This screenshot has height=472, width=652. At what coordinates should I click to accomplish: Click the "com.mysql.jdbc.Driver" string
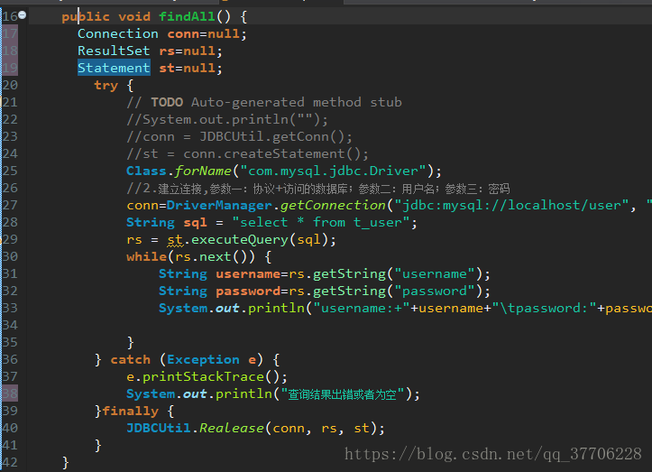[334, 171]
